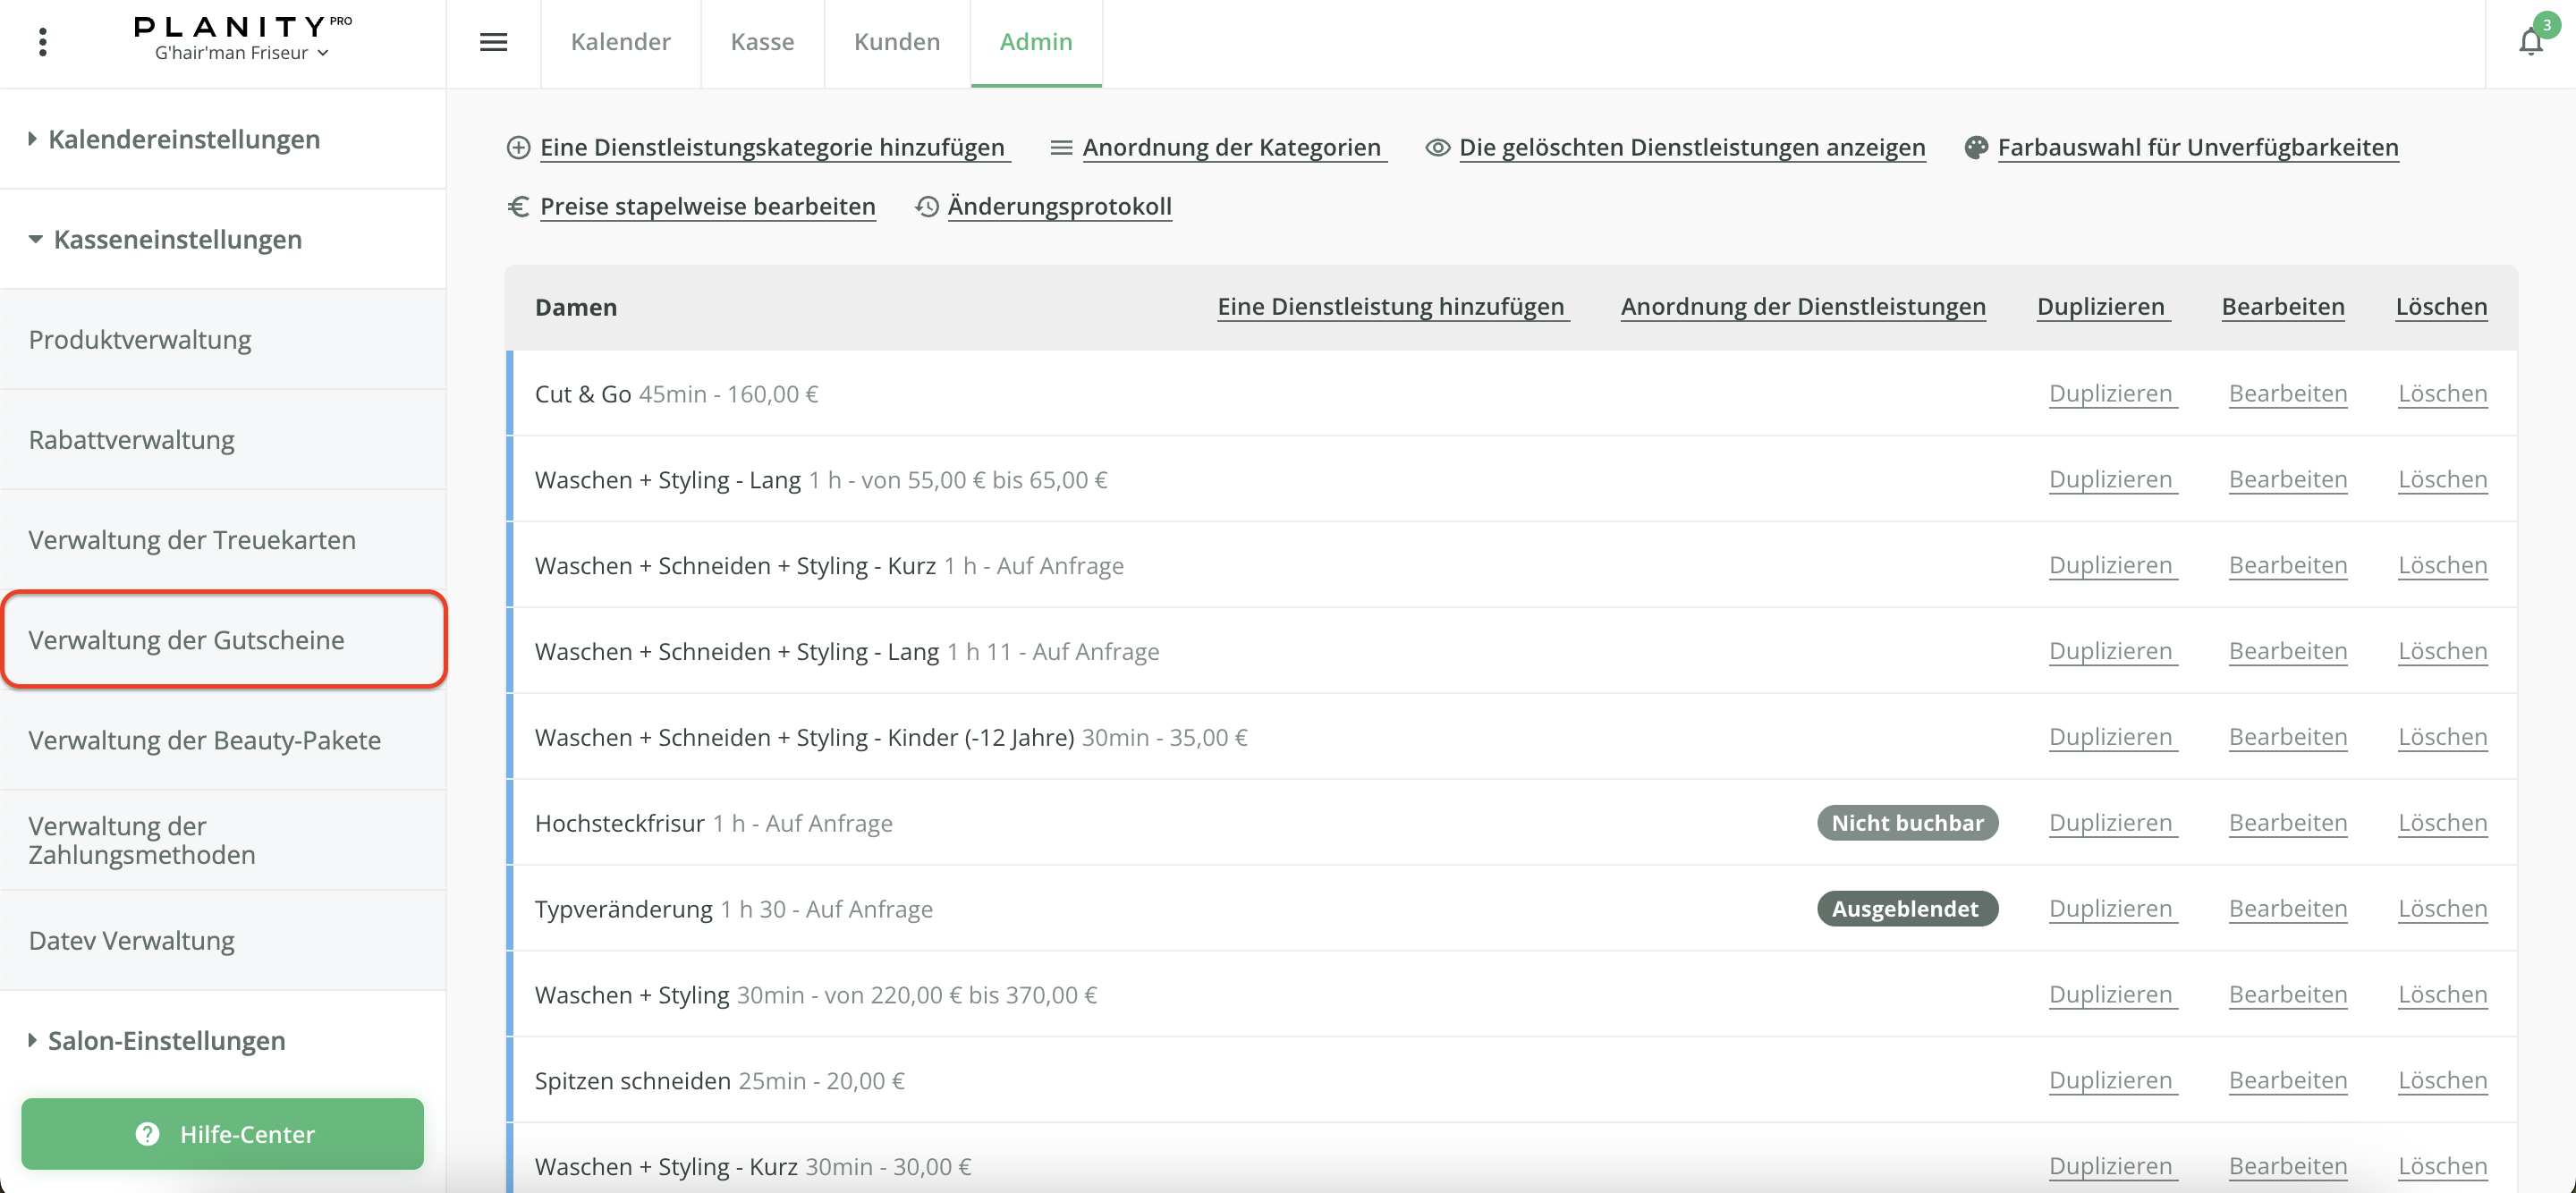Select Verwaltung der Gutscheine in sidebar
The height and width of the screenshot is (1193, 2576).
pos(186,640)
